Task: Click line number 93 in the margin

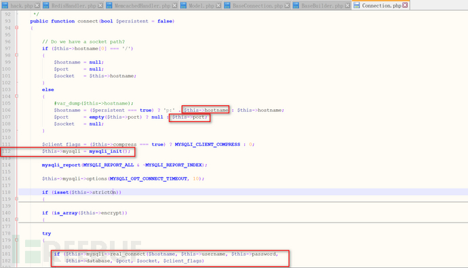Action: (7, 21)
